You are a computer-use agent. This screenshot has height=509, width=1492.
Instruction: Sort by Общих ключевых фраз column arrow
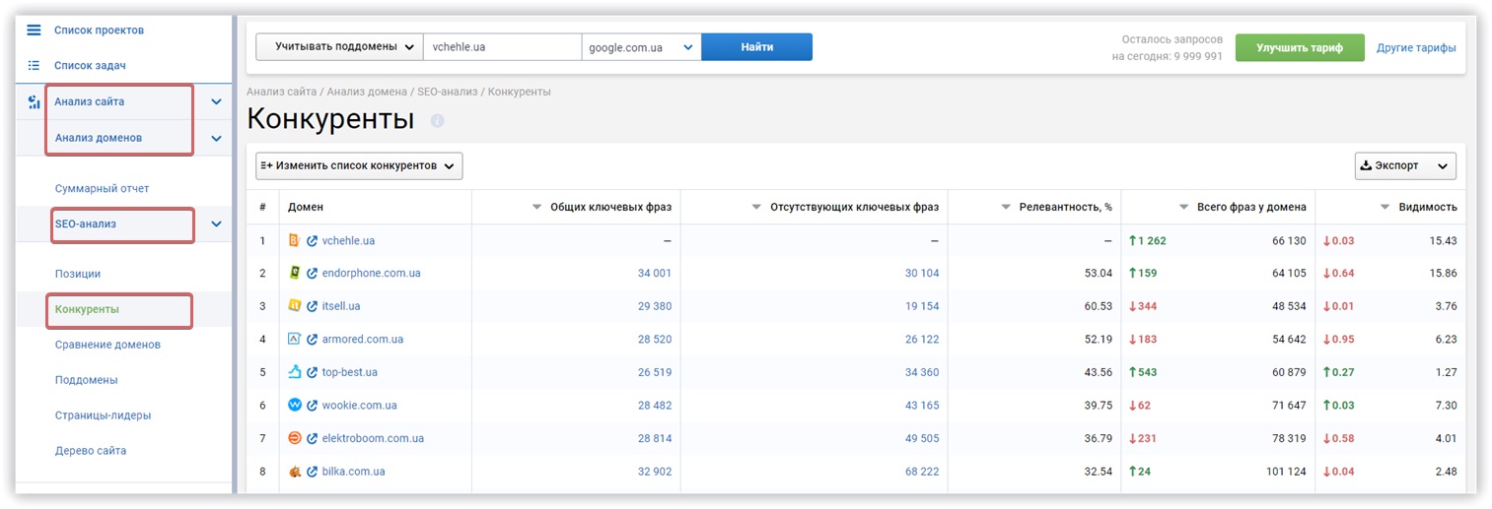coord(537,208)
